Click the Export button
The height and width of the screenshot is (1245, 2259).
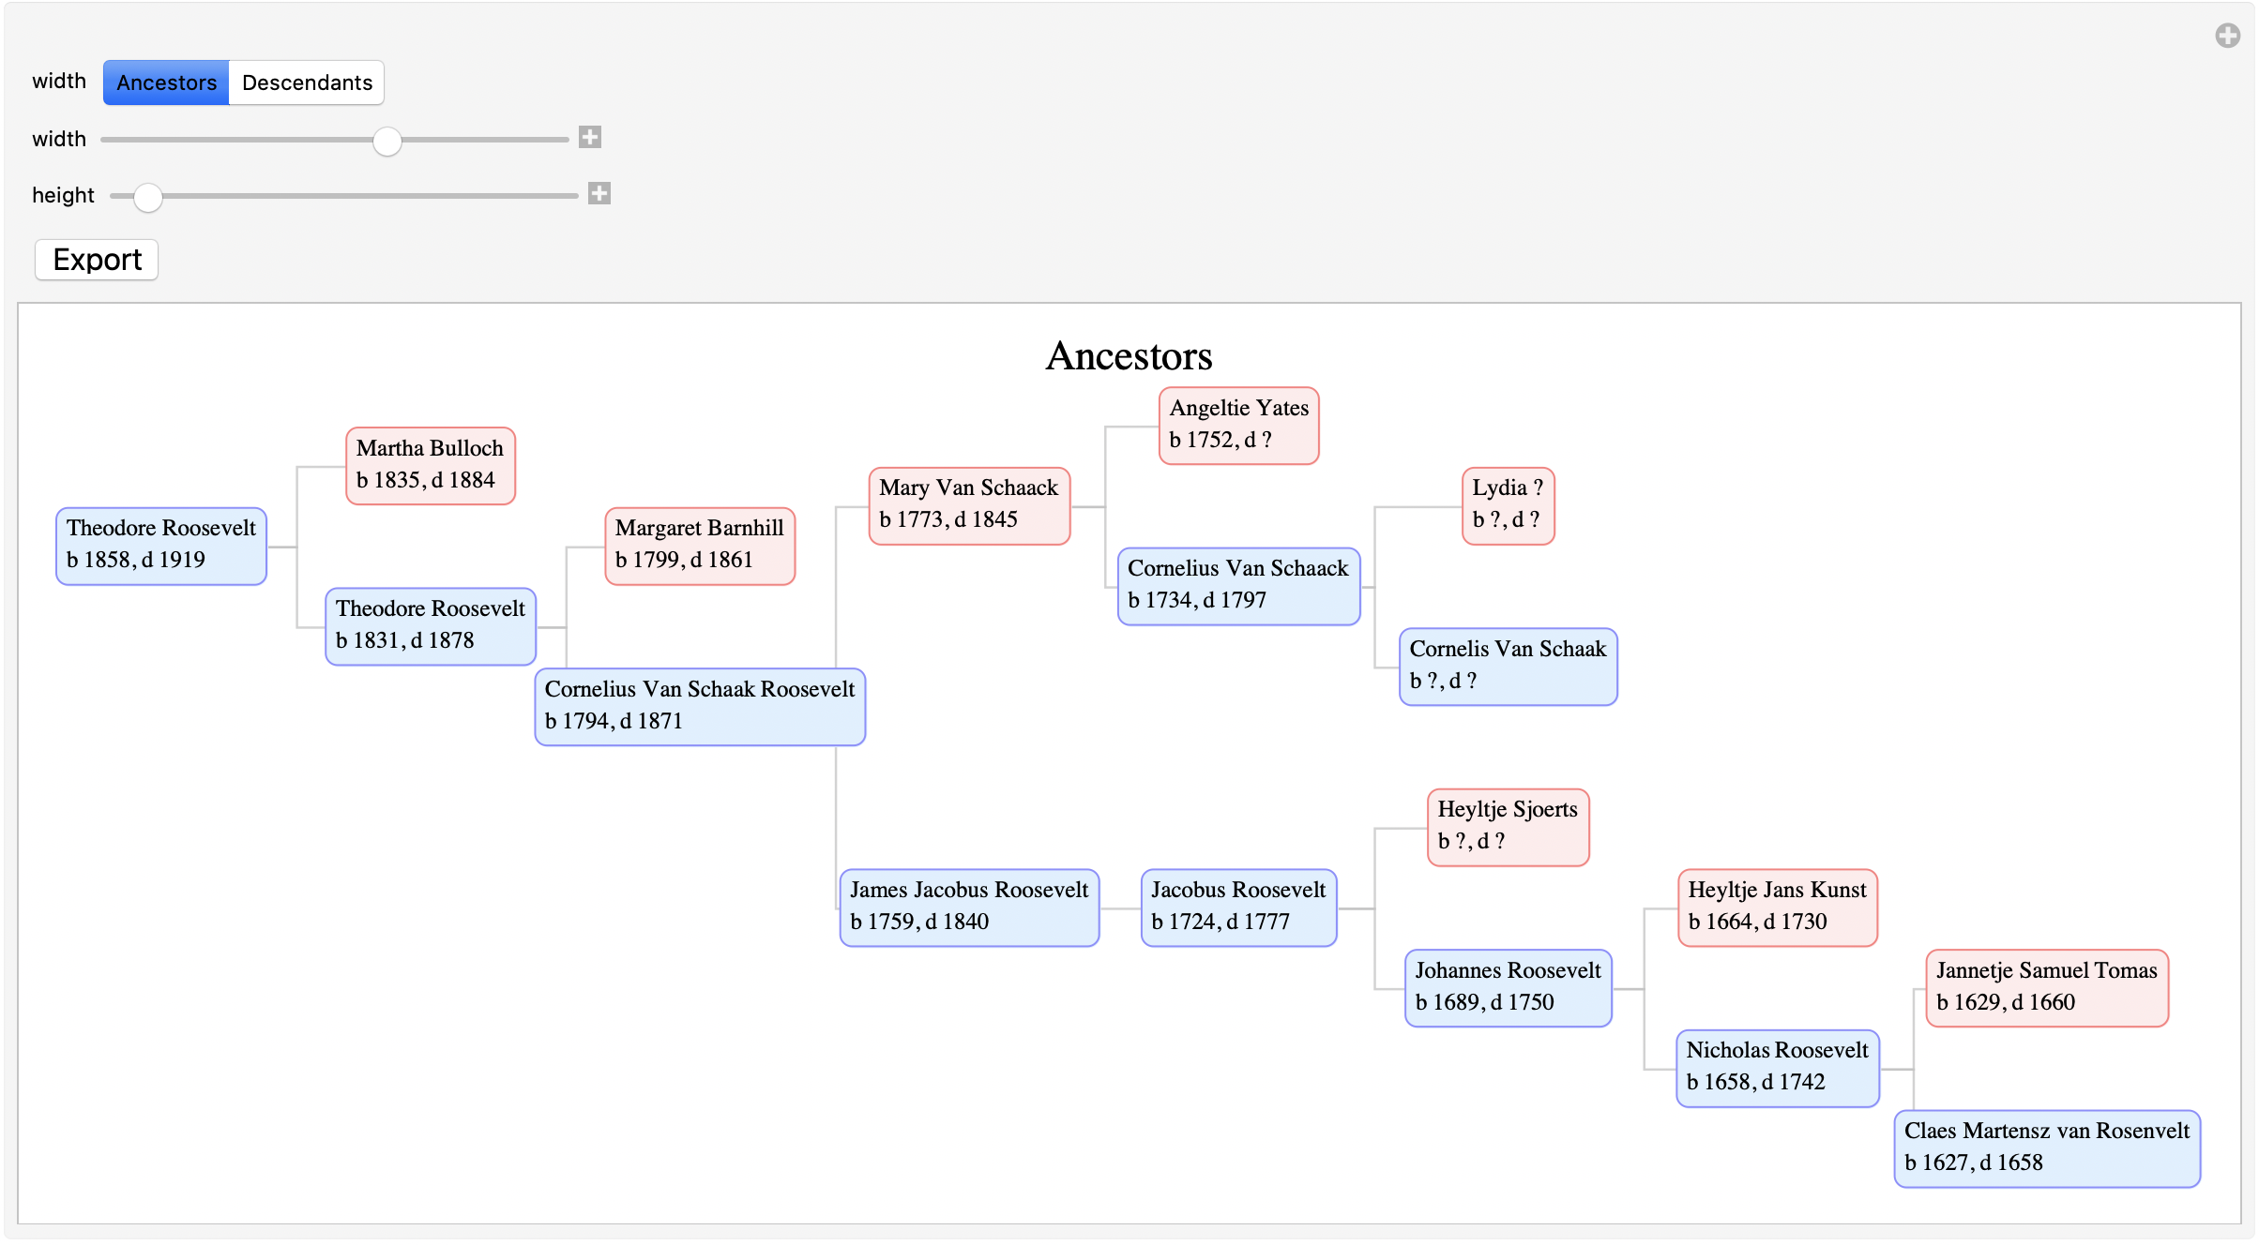coord(97,258)
